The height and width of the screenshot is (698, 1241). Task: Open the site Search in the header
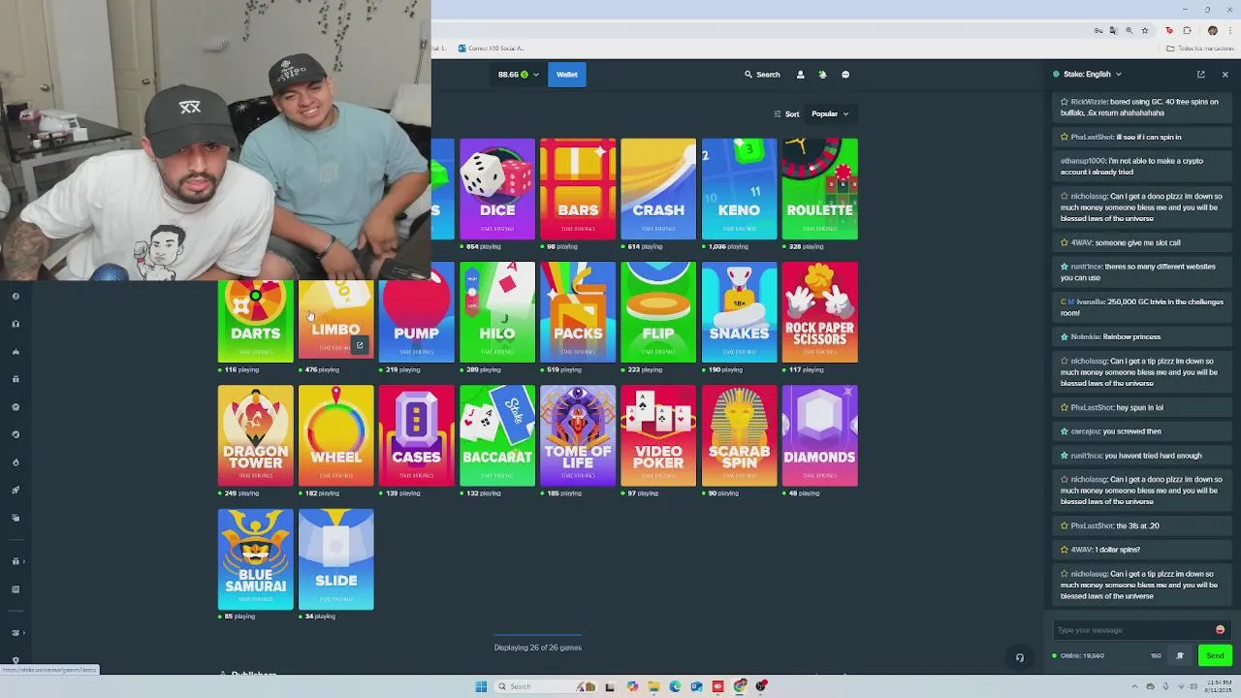pyautogui.click(x=762, y=75)
